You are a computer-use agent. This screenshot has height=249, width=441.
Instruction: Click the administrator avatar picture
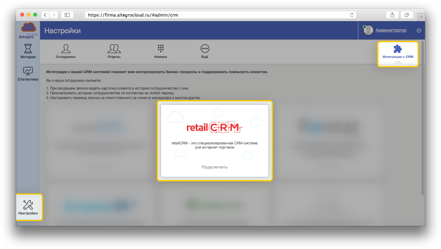pos(368,30)
